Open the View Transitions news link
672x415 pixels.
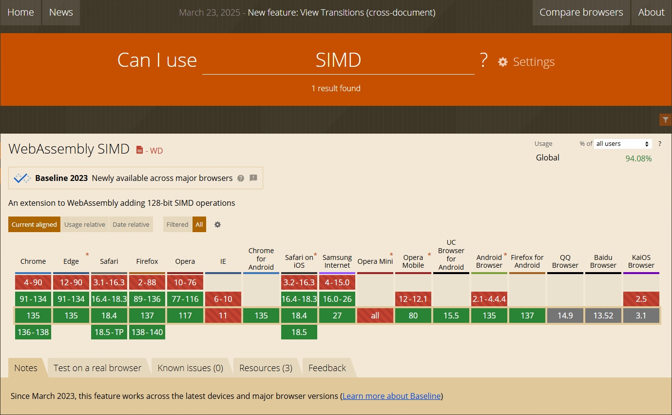[x=342, y=13]
